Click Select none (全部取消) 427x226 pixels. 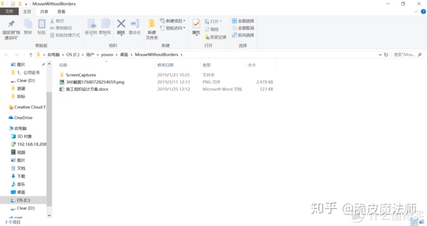(x=243, y=28)
